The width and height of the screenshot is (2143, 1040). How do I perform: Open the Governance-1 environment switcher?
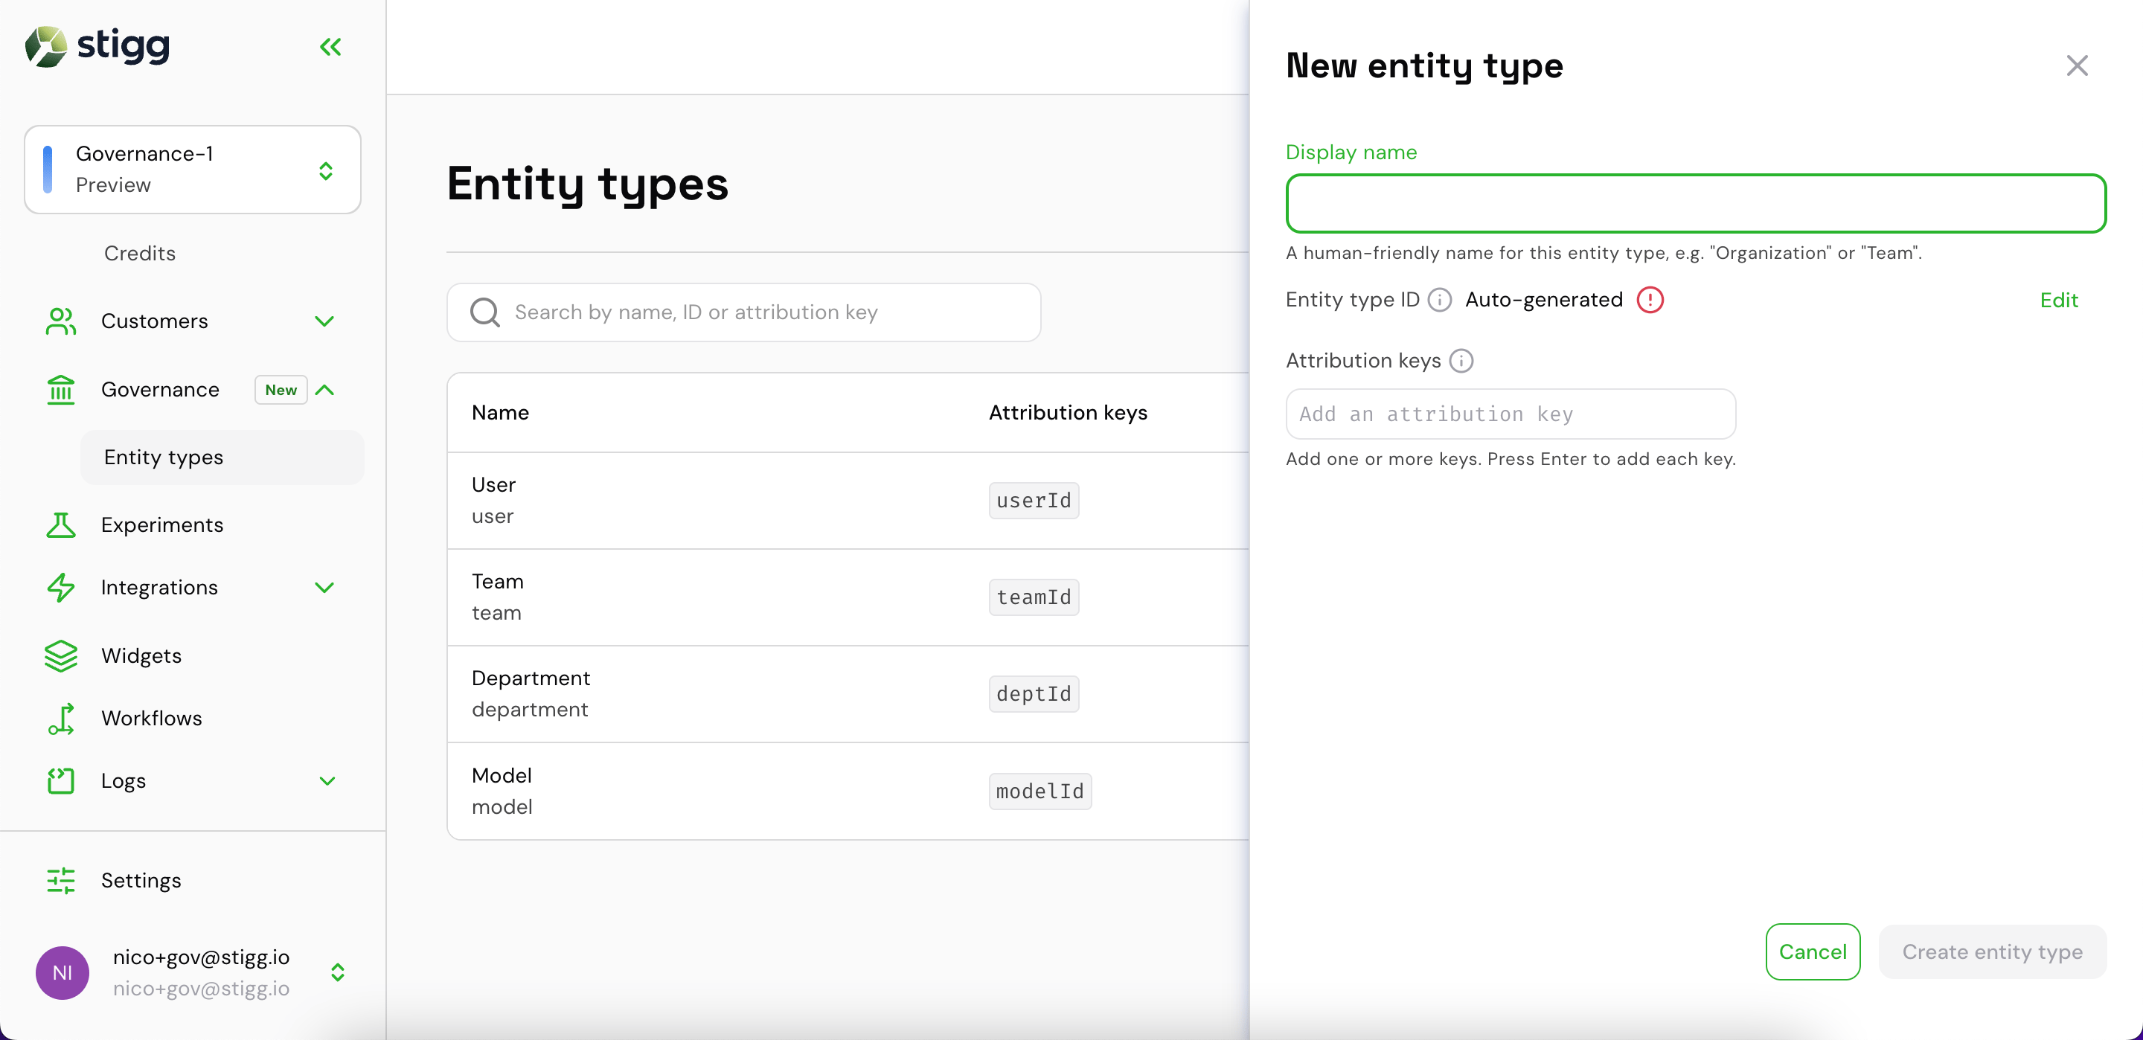tap(192, 170)
